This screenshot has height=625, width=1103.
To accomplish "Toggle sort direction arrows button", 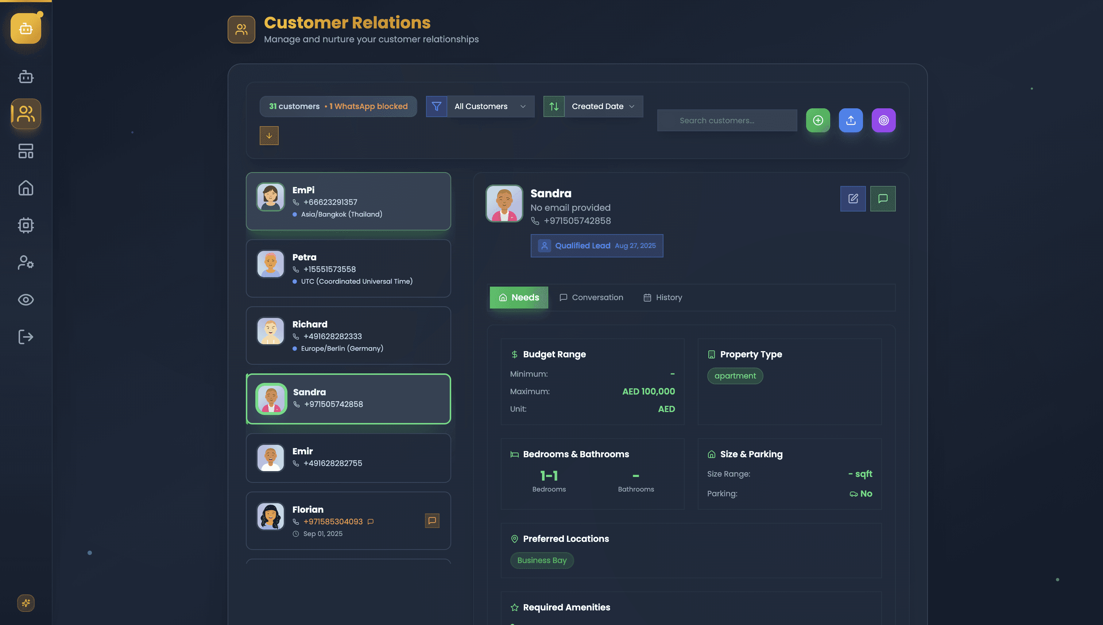I will [x=554, y=106].
